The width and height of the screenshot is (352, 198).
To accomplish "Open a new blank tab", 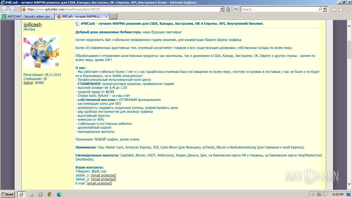I will coord(113,16).
